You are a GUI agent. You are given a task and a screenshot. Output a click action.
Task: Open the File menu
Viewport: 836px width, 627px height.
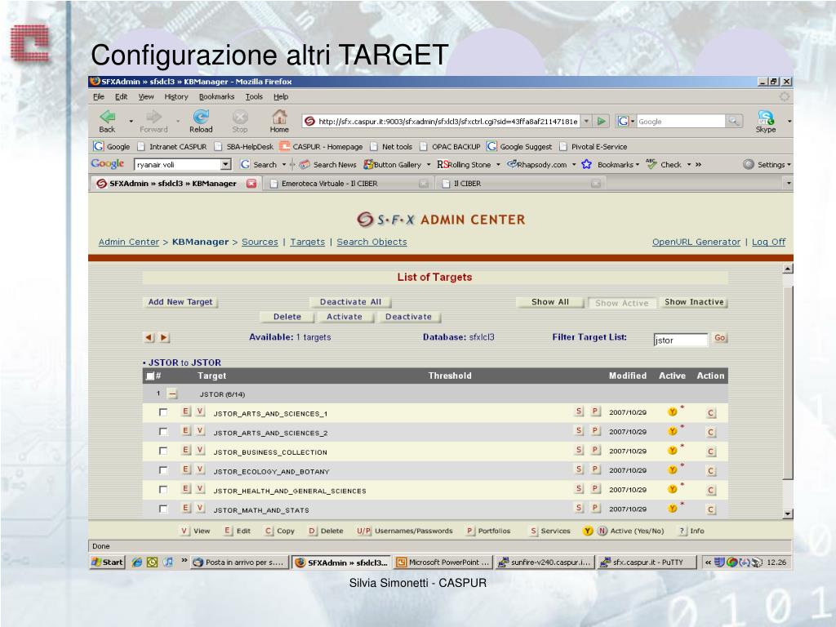click(x=99, y=96)
